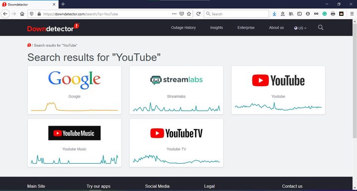This screenshot has height=191, width=357.
Task: Click the scrollbar down arrow
Action: click(x=355, y=188)
